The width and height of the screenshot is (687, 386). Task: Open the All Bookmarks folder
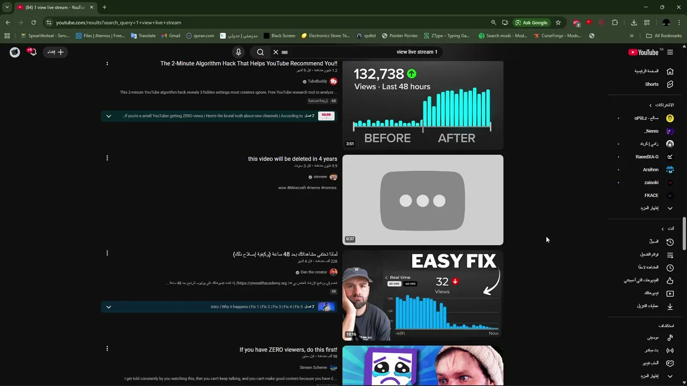tap(664, 36)
